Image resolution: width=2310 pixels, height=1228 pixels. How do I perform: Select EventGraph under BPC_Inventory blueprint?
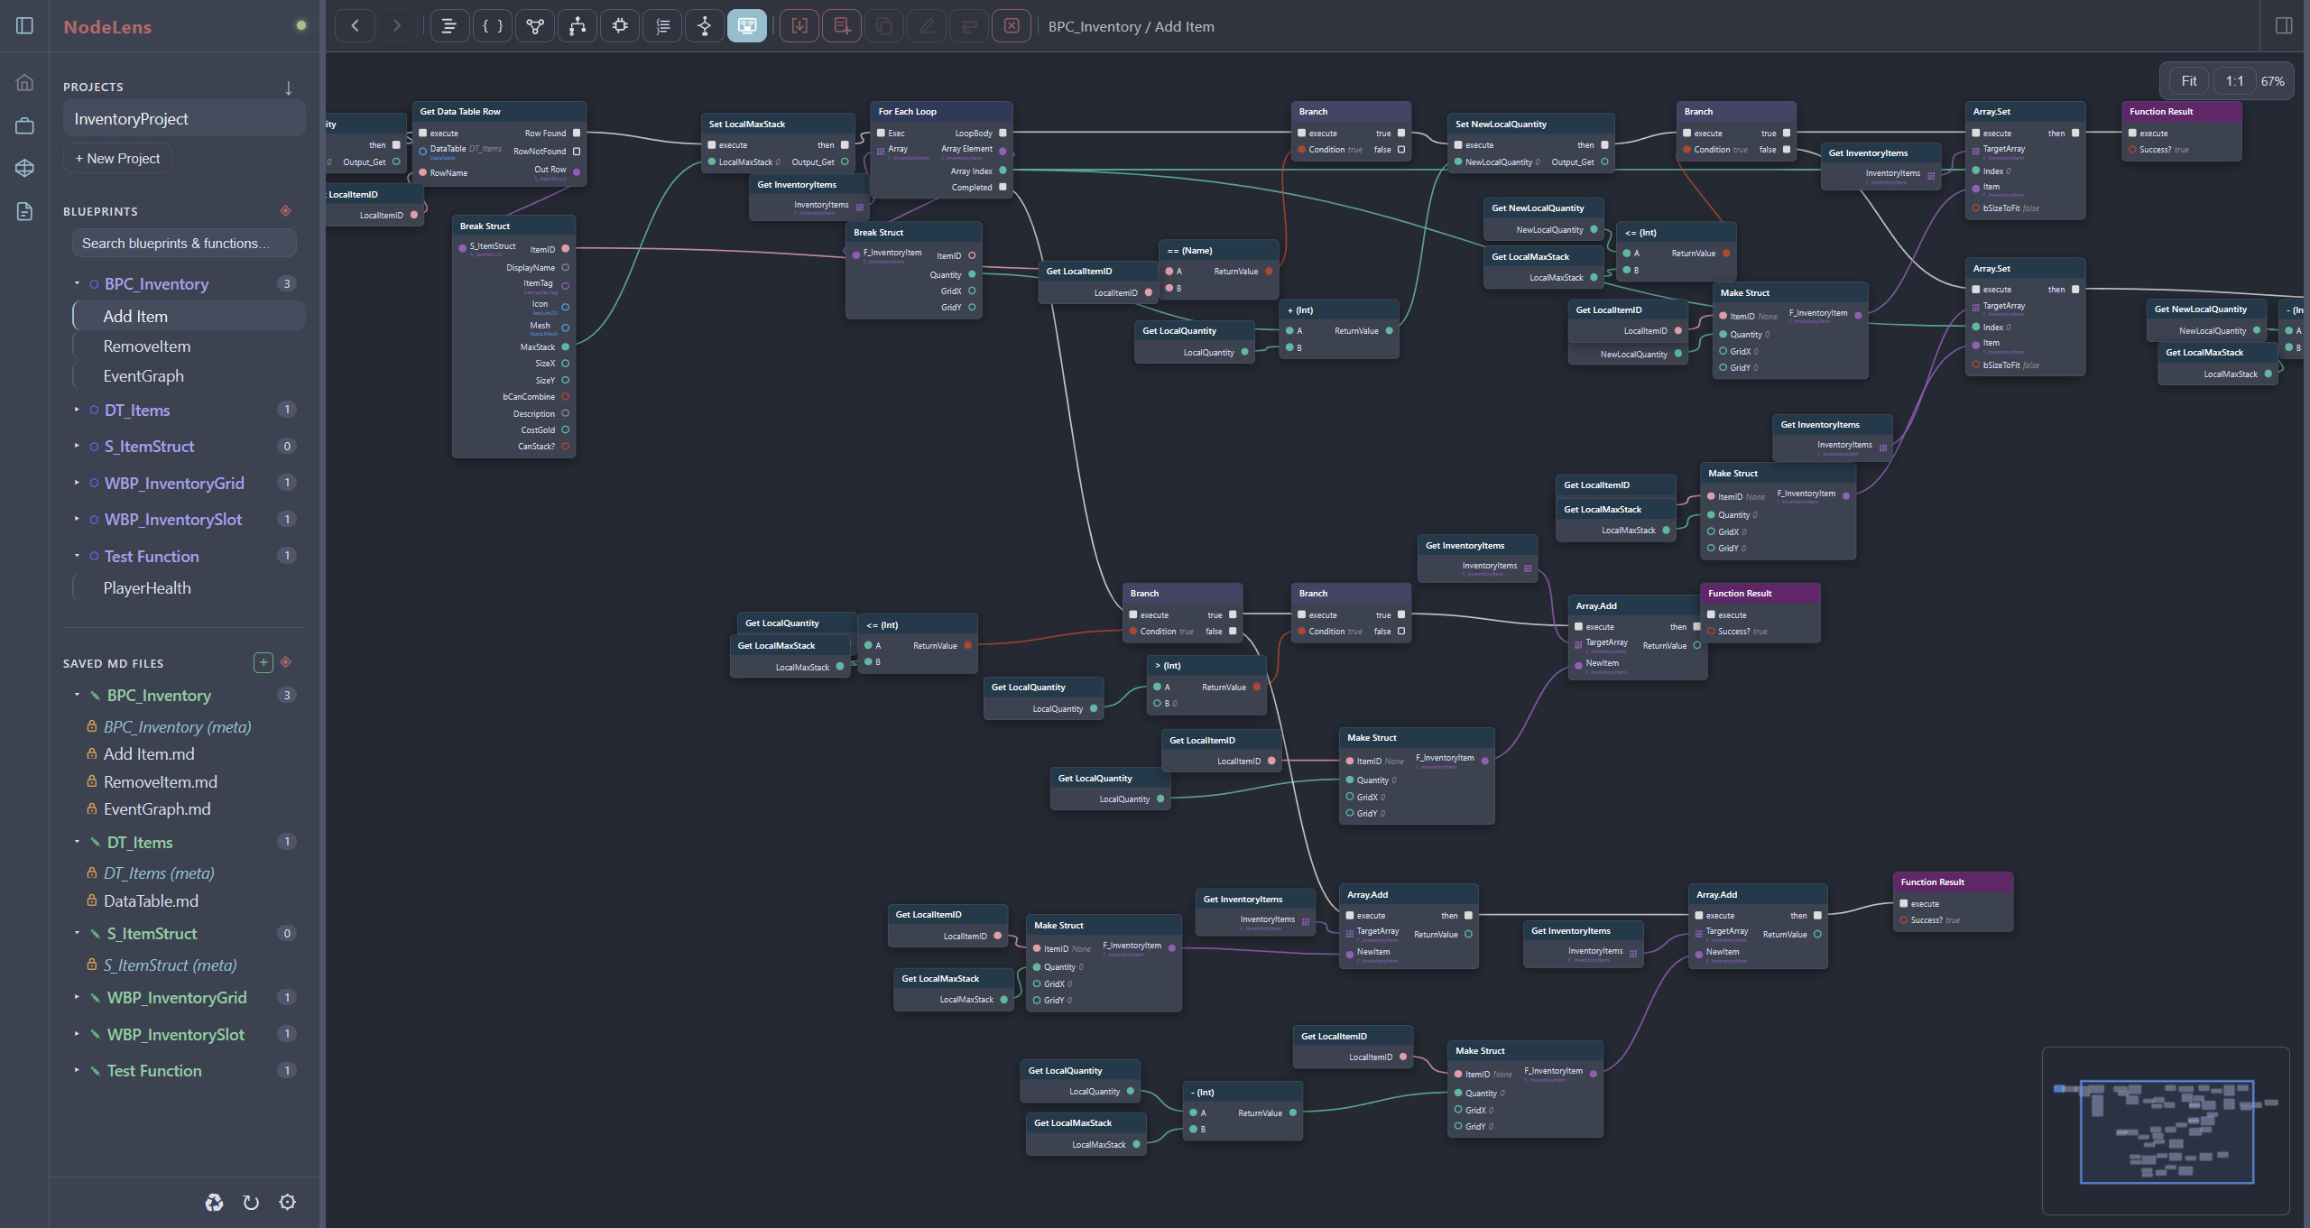click(x=189, y=376)
